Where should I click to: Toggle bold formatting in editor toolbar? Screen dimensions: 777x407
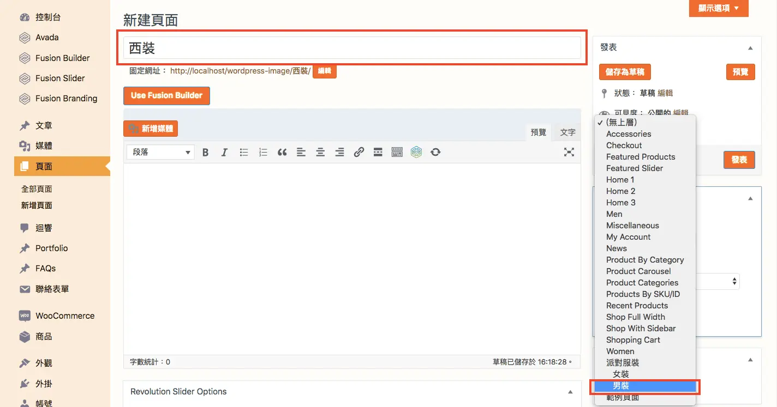(x=205, y=153)
